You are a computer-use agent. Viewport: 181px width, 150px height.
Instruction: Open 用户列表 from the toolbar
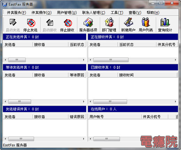(x=146, y=25)
